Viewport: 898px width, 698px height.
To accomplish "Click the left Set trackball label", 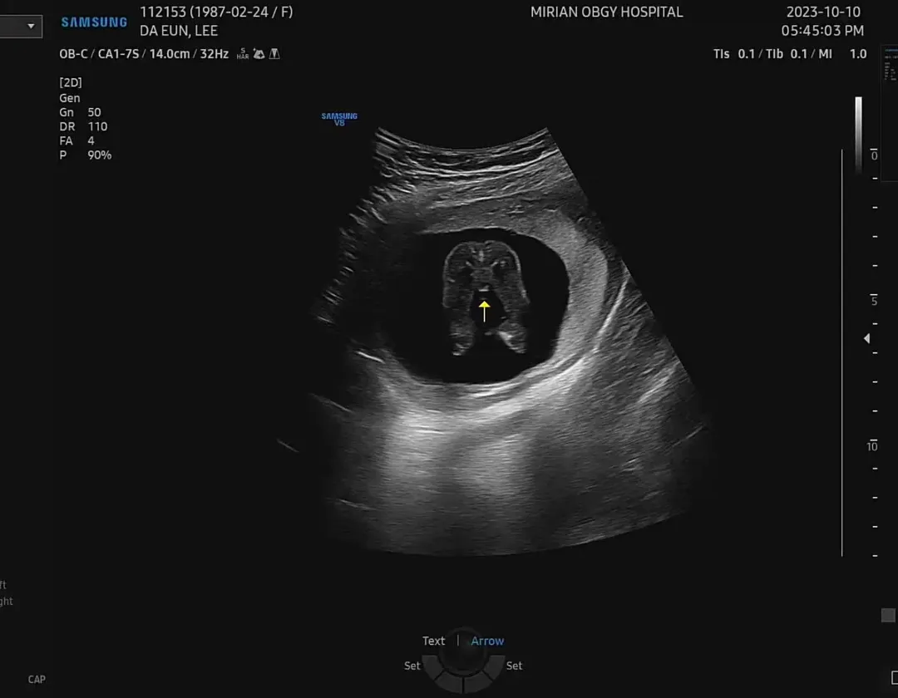I will 412,666.
